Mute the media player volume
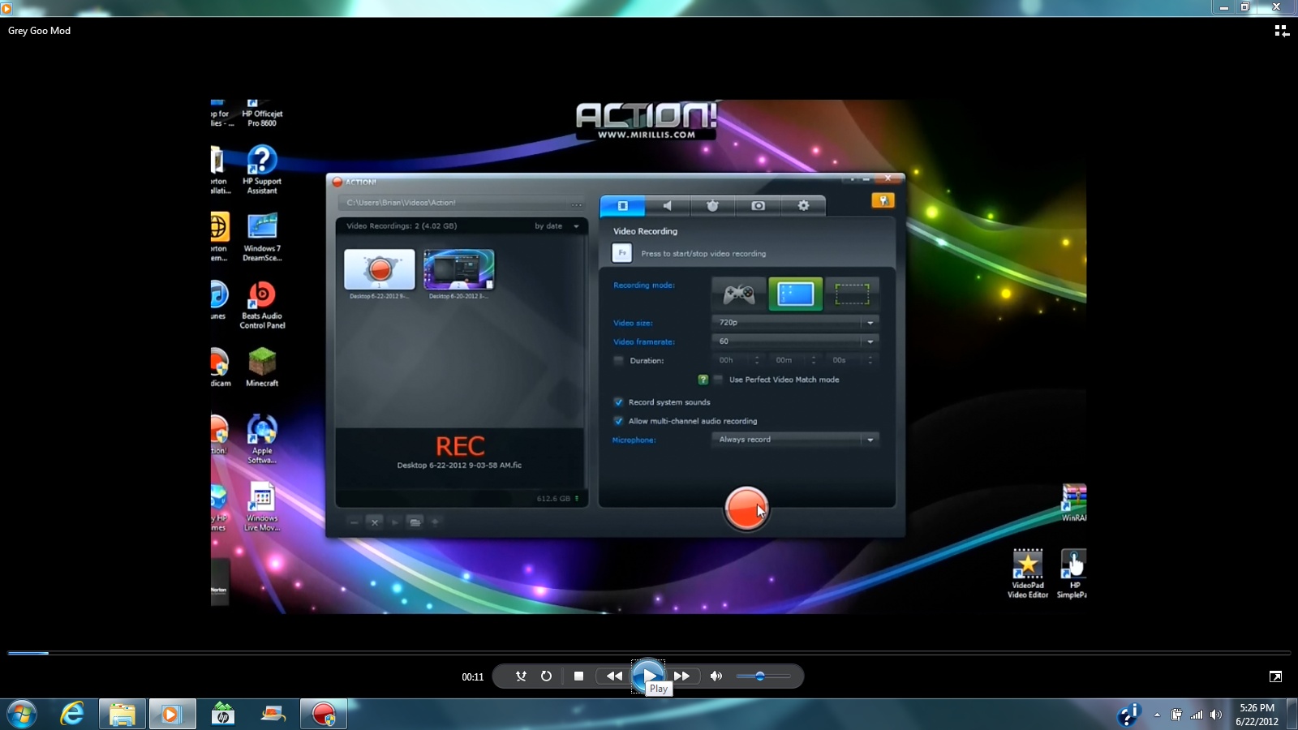 [x=716, y=676]
